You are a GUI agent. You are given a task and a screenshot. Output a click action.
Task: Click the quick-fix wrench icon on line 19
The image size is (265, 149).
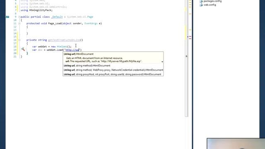tap(23, 49)
